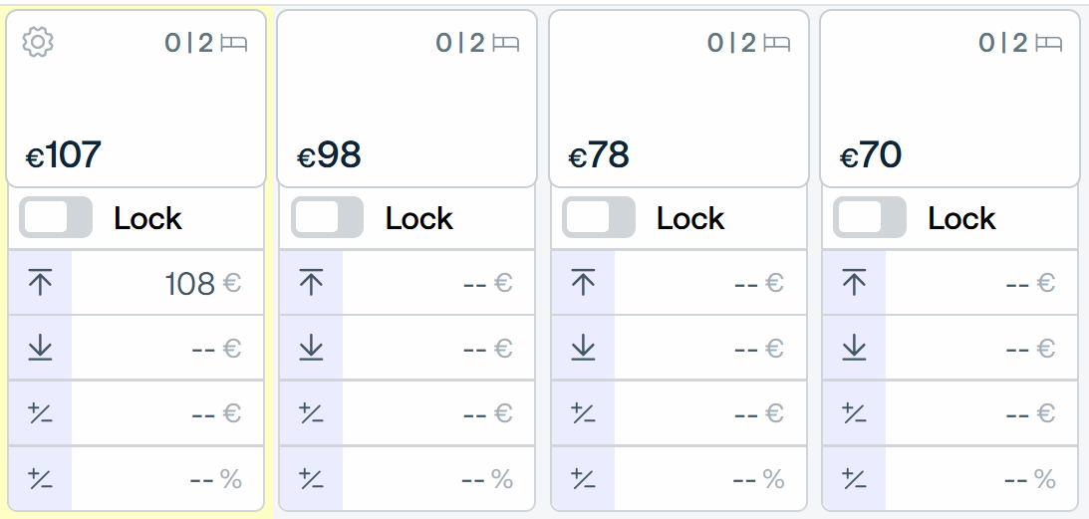The image size is (1089, 519).
Task: Open settings gear on €107 card
Action: (38, 43)
